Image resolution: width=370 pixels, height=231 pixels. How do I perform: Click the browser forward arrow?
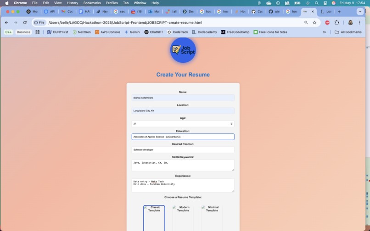(16, 22)
